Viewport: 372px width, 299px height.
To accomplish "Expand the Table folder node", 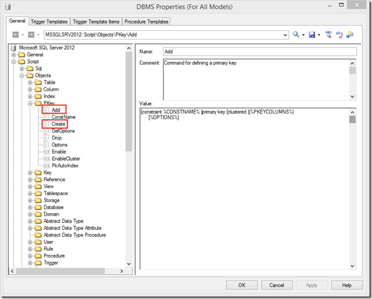I will [30, 82].
